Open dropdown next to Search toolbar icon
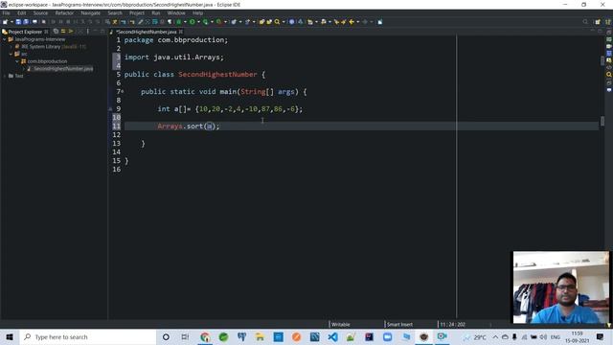 tap(284, 22)
